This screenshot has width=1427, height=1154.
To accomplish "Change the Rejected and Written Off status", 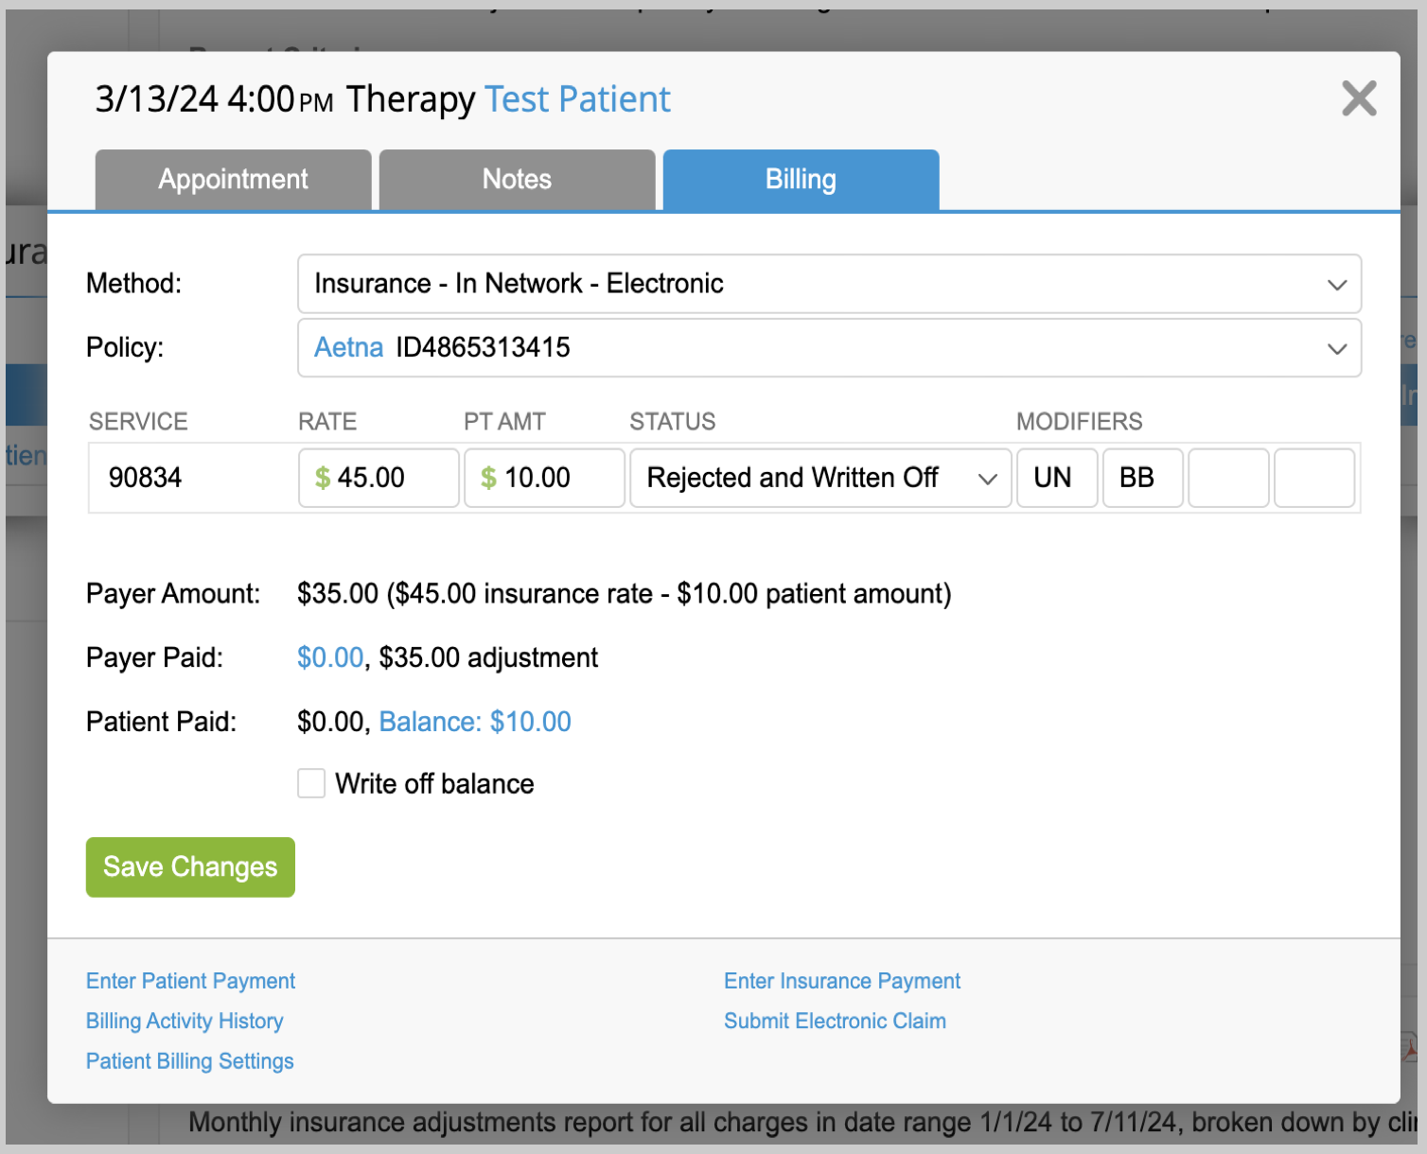I will pyautogui.click(x=819, y=479).
